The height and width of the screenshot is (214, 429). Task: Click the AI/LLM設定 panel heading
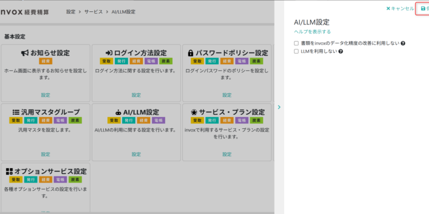[312, 23]
